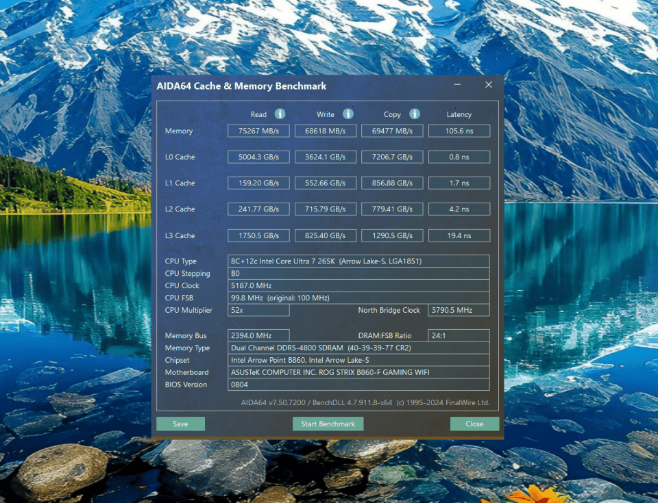Select L2 Cache Read value 241.77 GB/s
This screenshot has width=658, height=503.
tap(258, 209)
